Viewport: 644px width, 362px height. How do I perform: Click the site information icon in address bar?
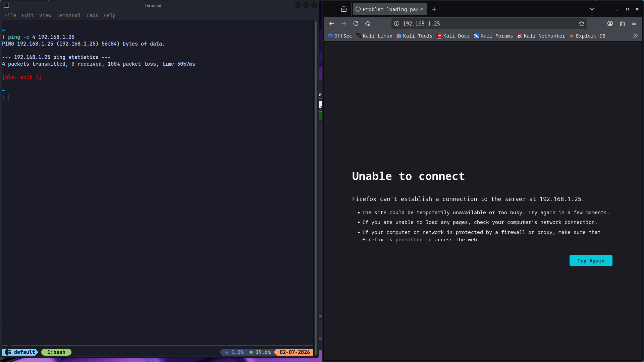point(397,23)
